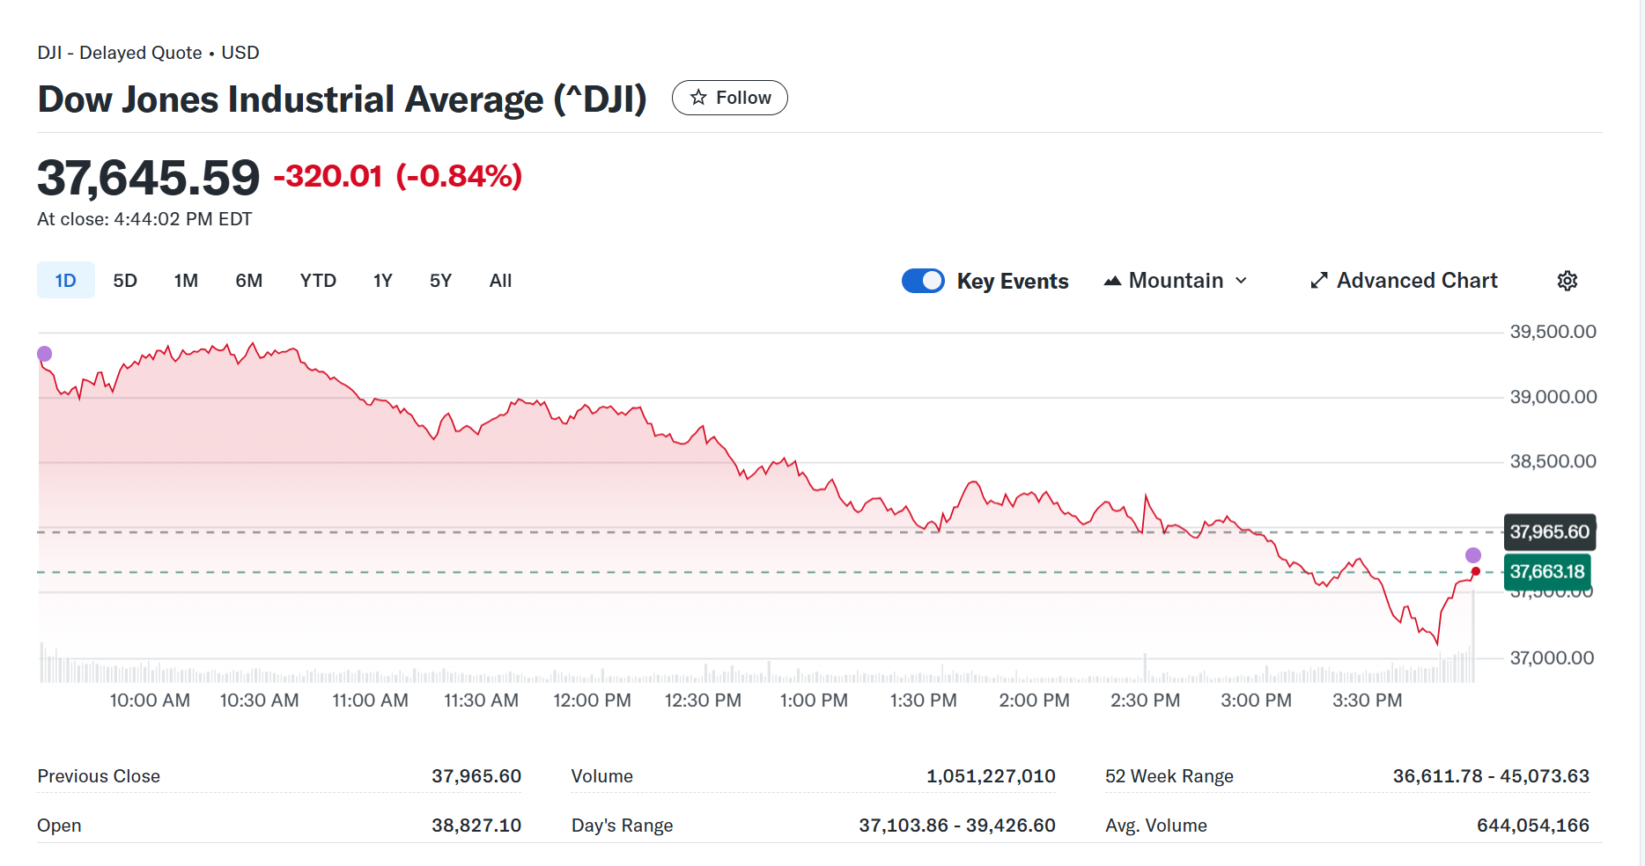This screenshot has height=866, width=1645.
Task: Toggle the Key Events switch off
Action: point(923,281)
